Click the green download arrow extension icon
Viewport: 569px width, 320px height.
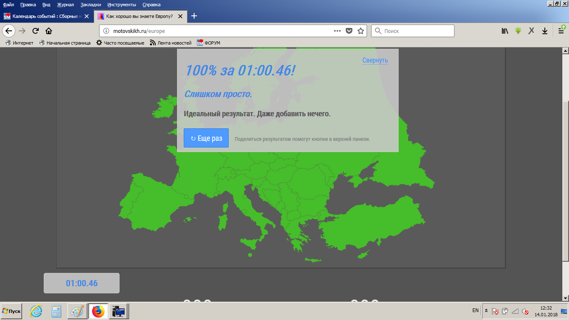tap(518, 31)
